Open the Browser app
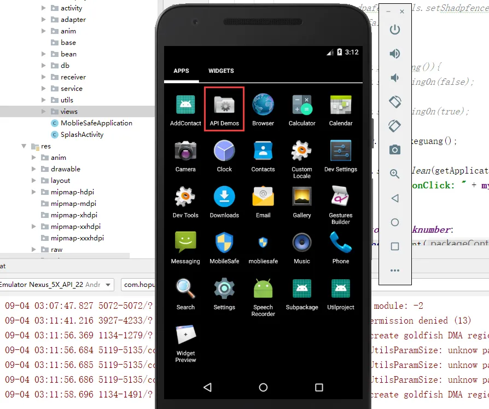 [263, 110]
